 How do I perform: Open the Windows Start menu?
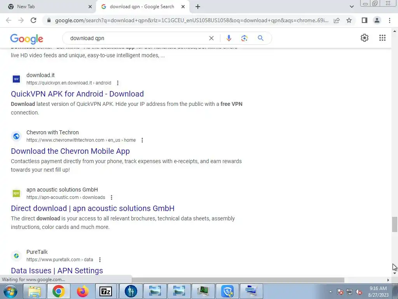coord(10,291)
